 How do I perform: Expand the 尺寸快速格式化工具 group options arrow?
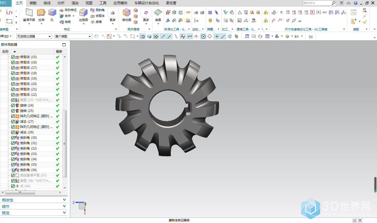pos(344,29)
